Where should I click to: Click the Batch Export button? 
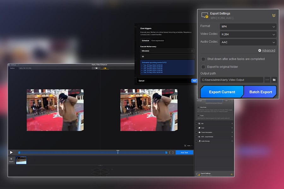260,92
